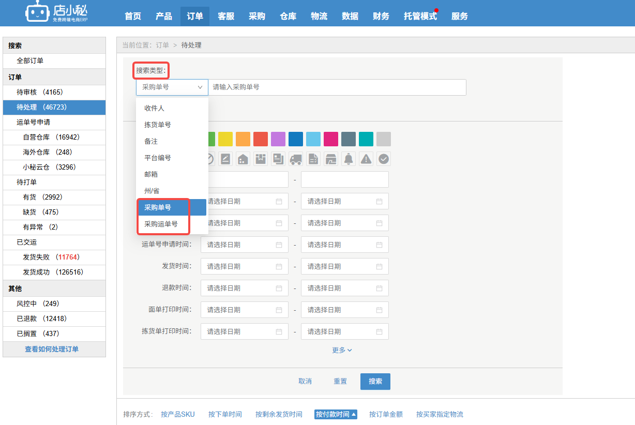Click the bell reminder filter icon

tap(349, 159)
